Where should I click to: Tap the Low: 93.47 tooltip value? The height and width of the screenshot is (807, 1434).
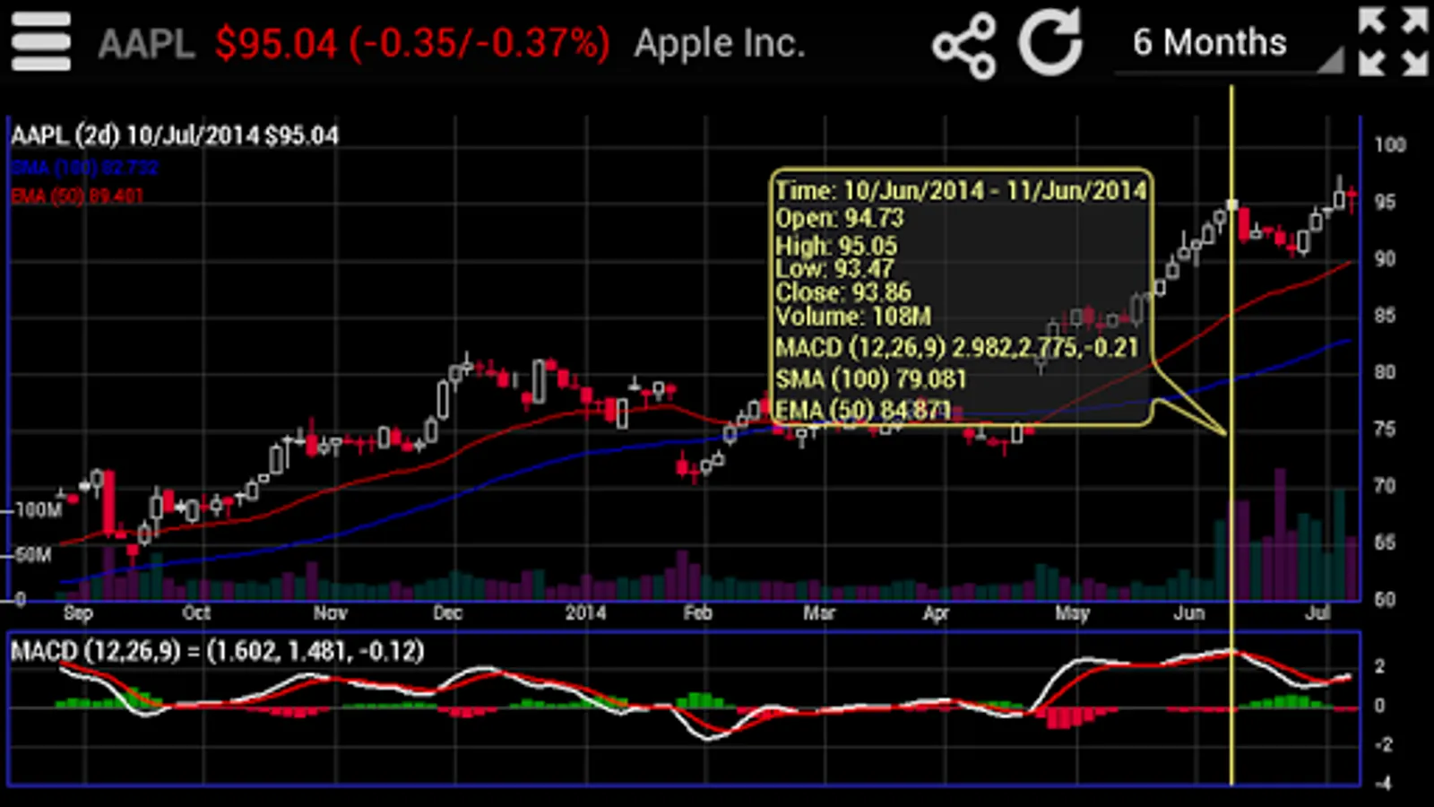pyautogui.click(x=834, y=268)
